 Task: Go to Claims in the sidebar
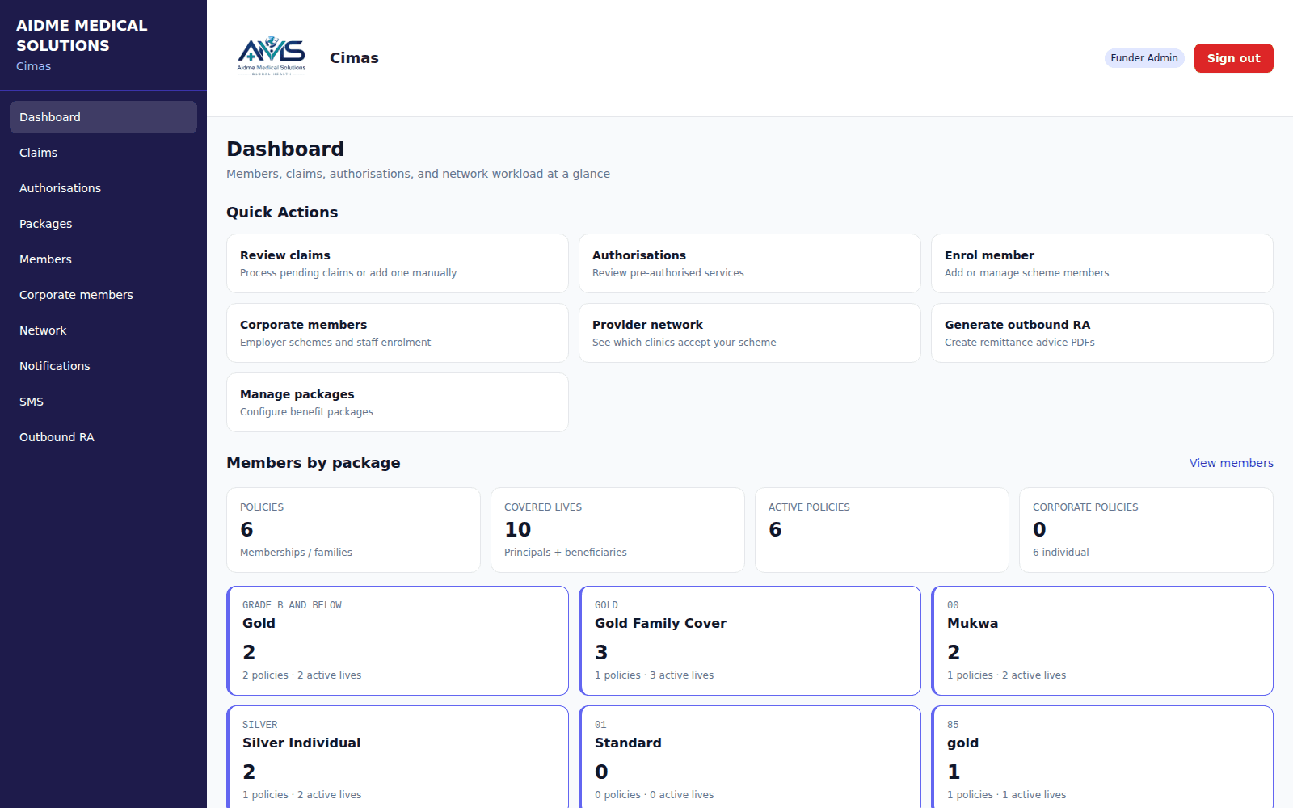(x=103, y=153)
